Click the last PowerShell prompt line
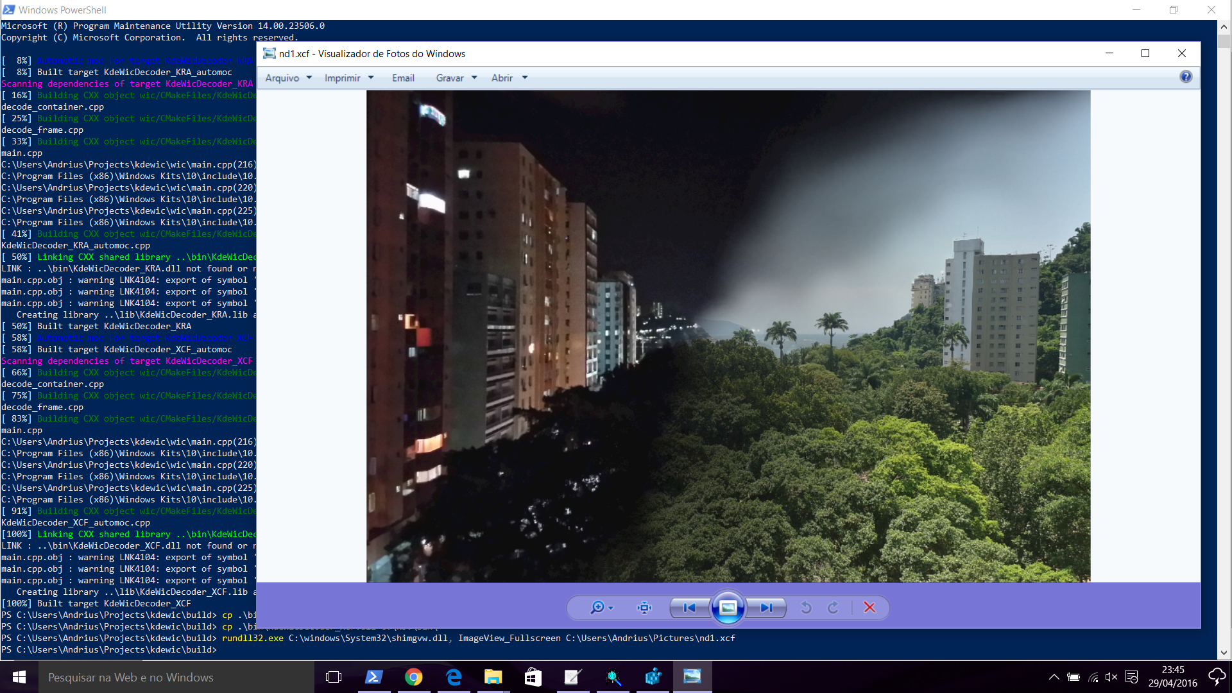 [x=109, y=649]
